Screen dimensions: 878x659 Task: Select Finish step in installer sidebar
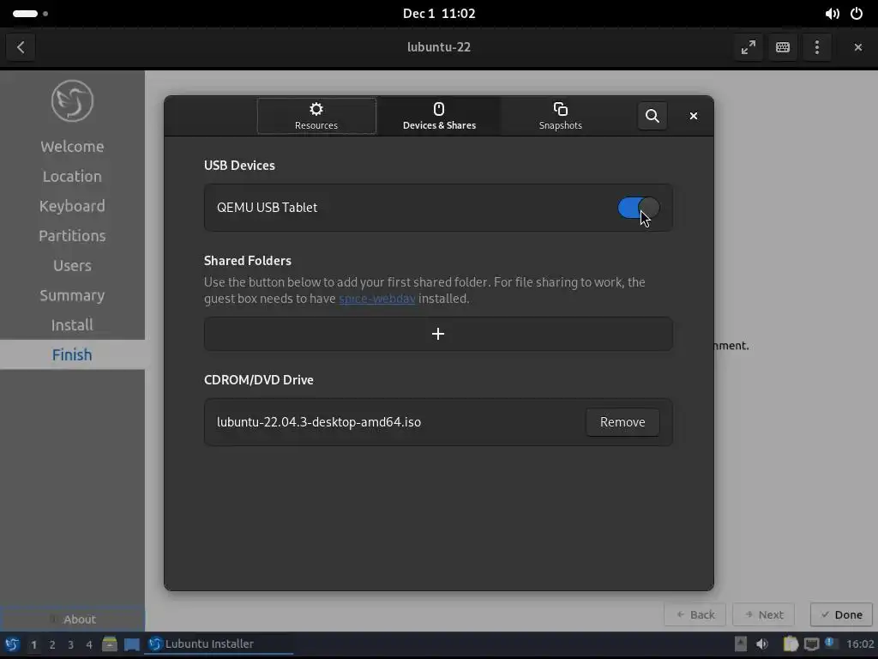pyautogui.click(x=72, y=354)
